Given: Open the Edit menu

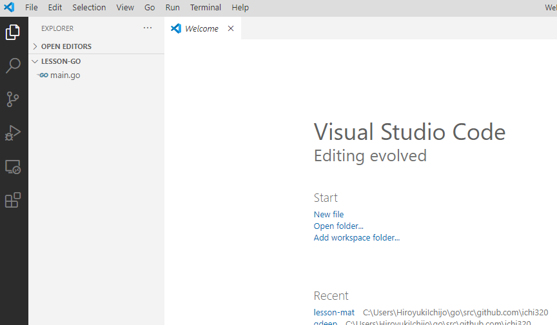Looking at the screenshot, I should pos(55,8).
